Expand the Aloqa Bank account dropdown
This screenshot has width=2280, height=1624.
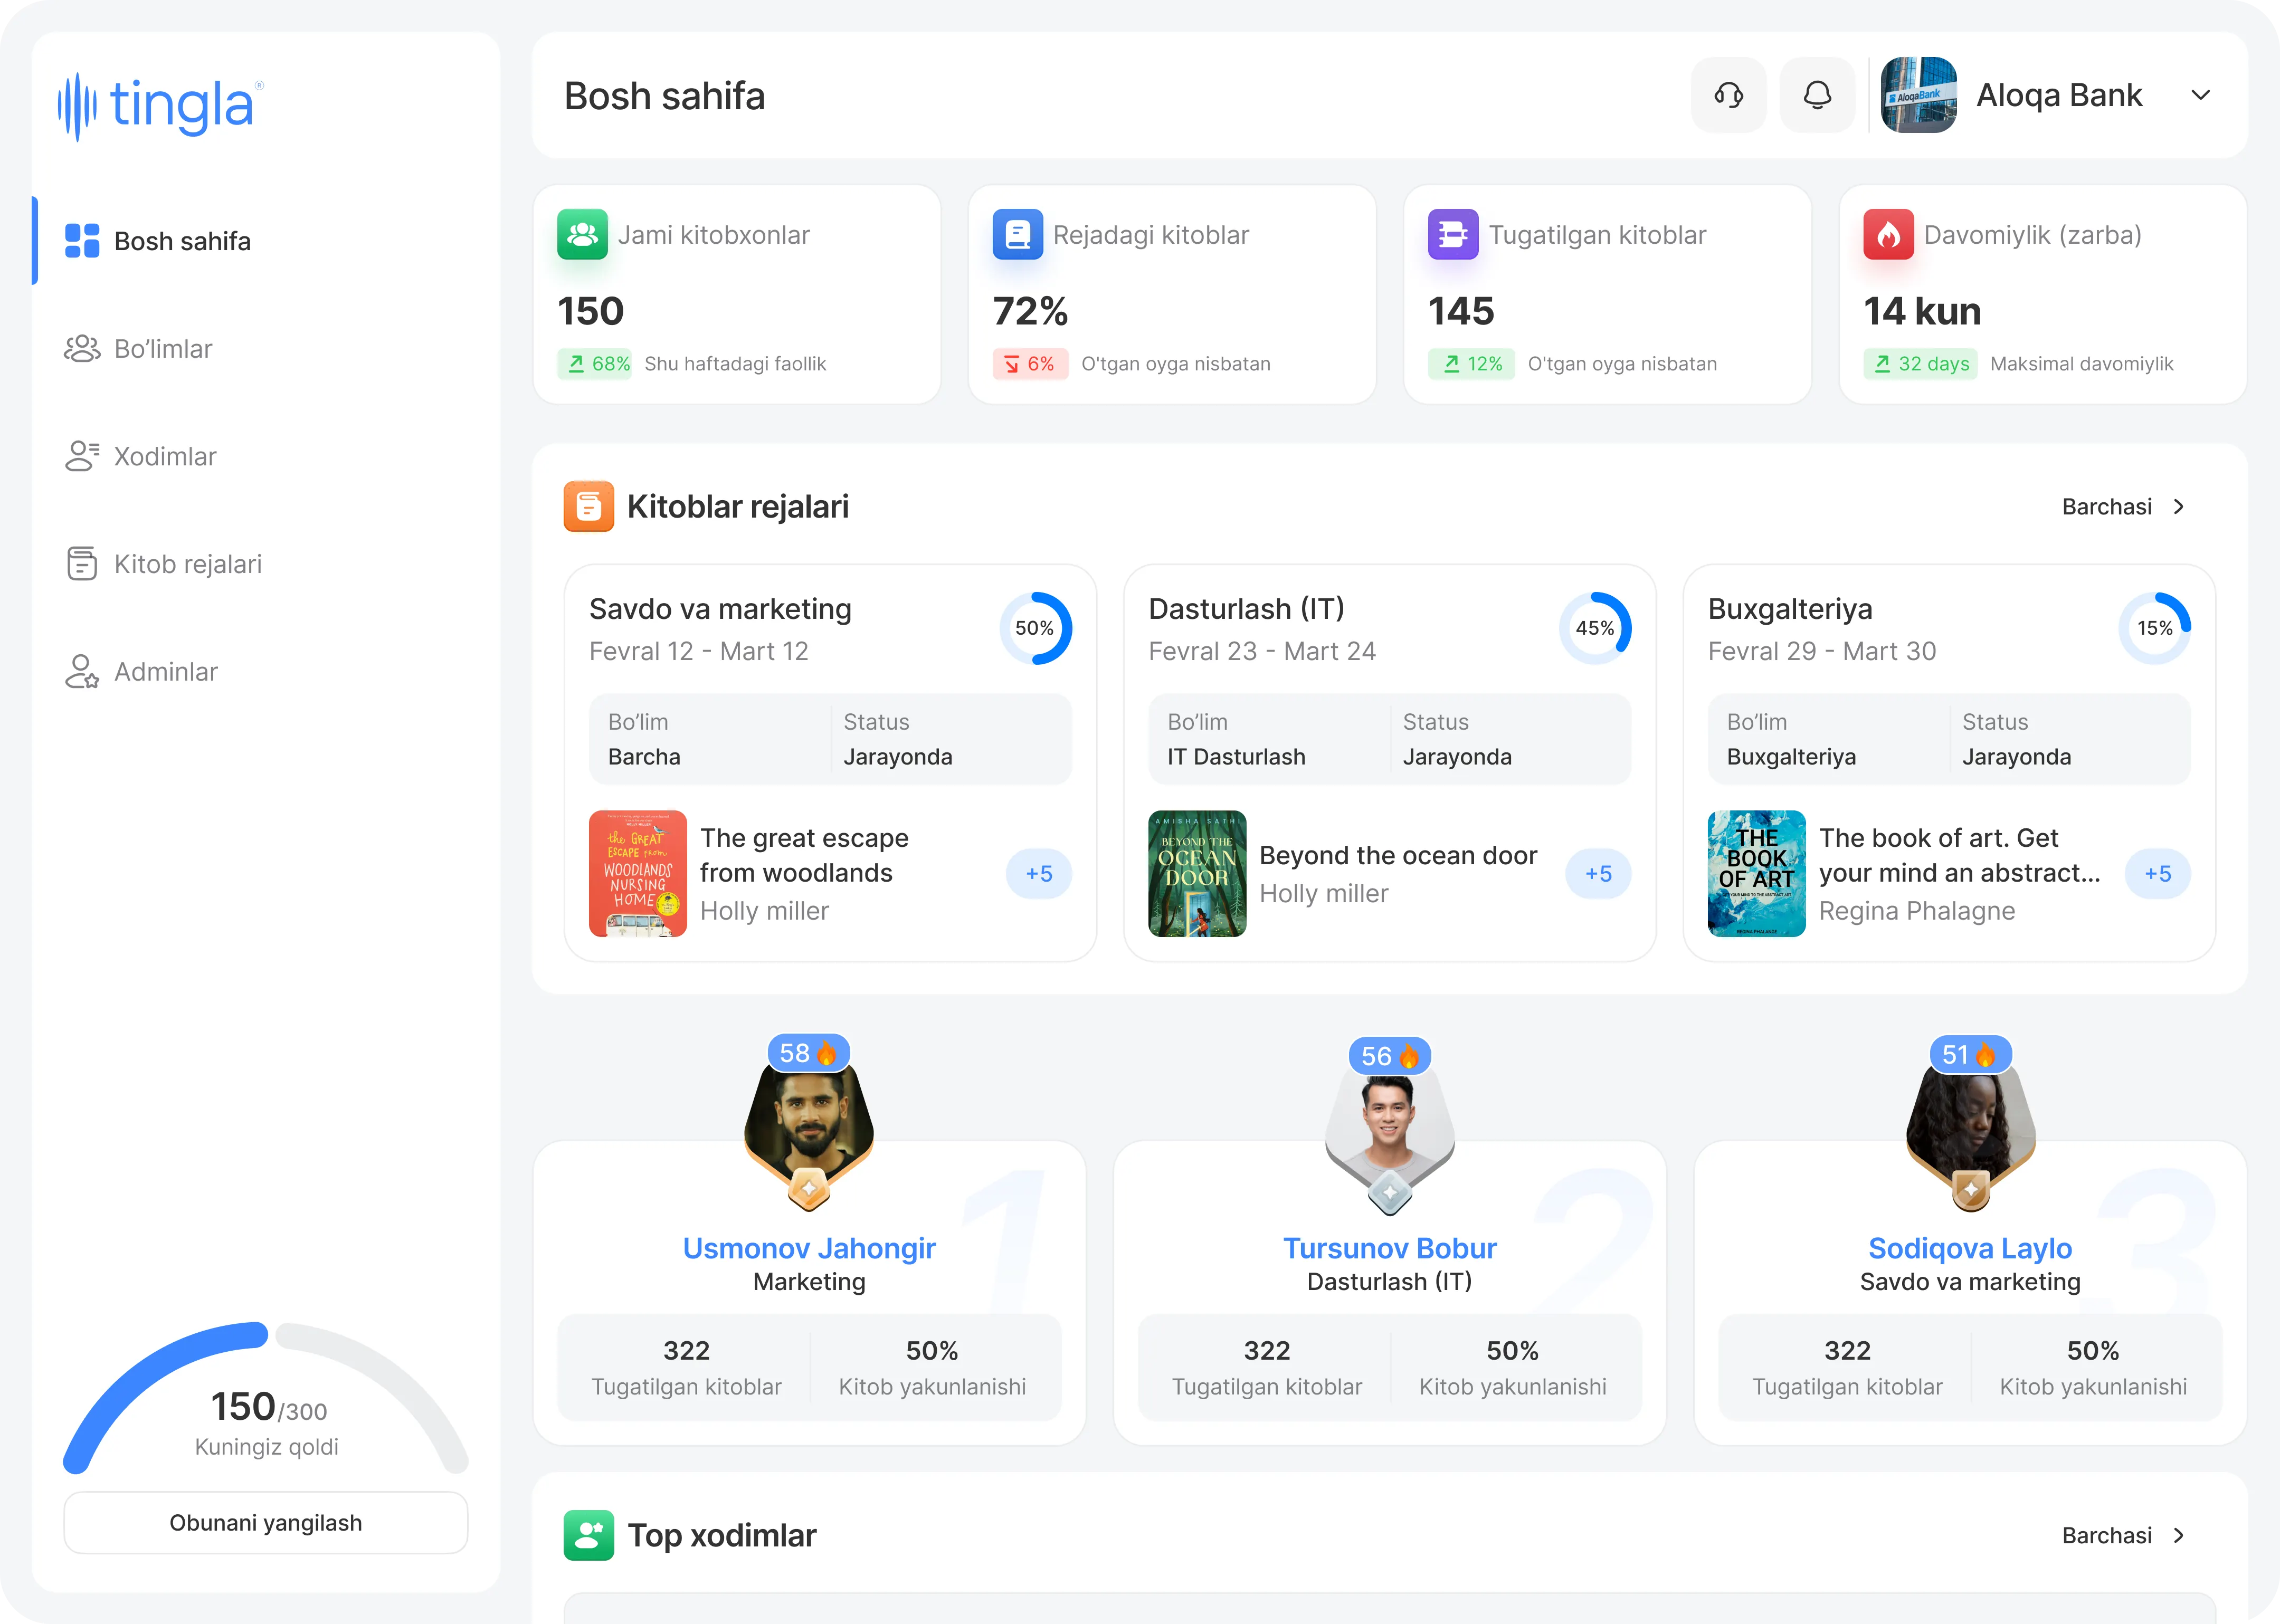tap(2200, 95)
